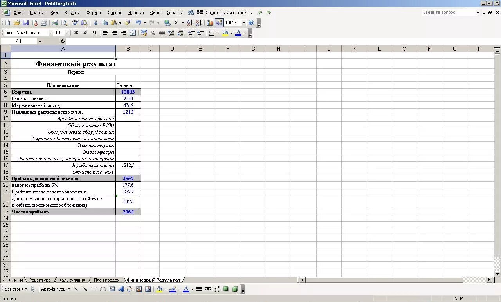The width and height of the screenshot is (501, 302).
Task: Apply percent style format
Action: click(x=153, y=33)
